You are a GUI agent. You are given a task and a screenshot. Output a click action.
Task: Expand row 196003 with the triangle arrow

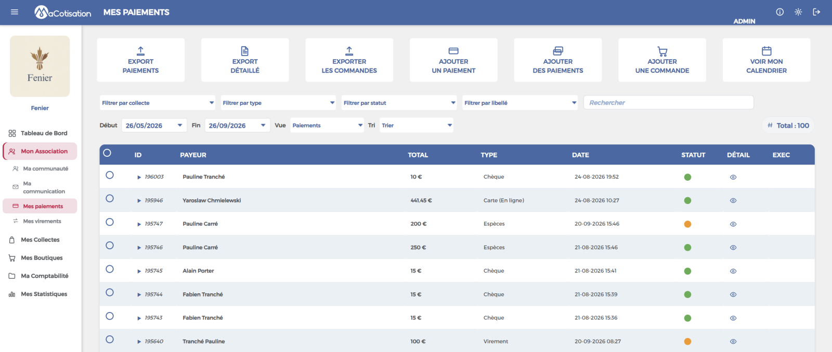click(139, 178)
